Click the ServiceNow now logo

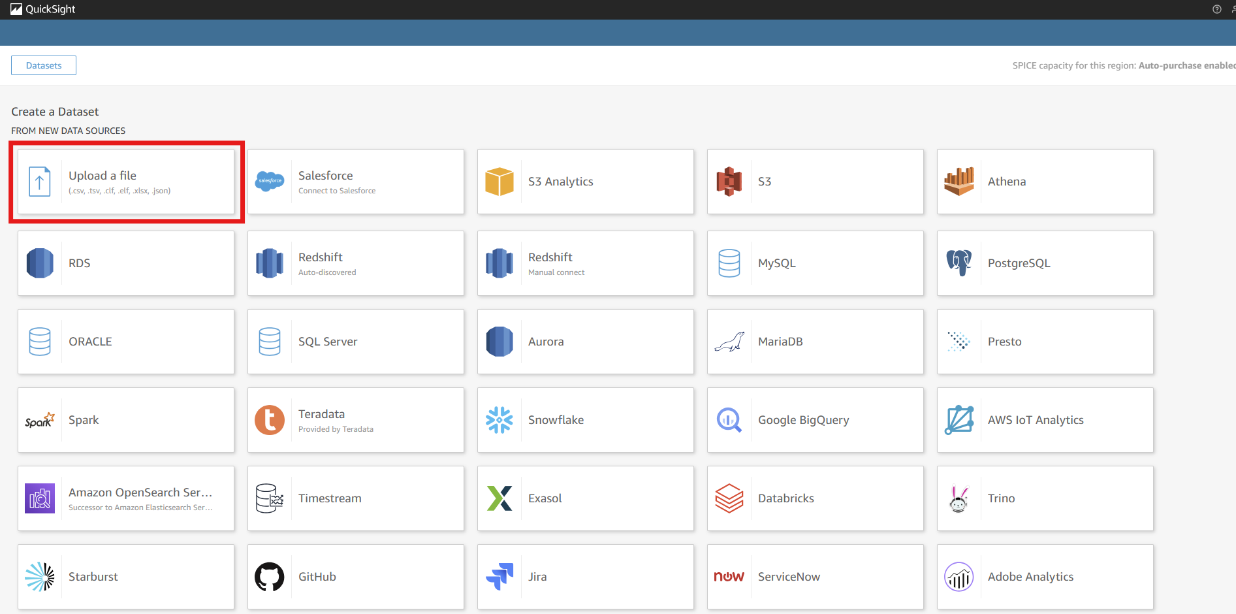[729, 577]
